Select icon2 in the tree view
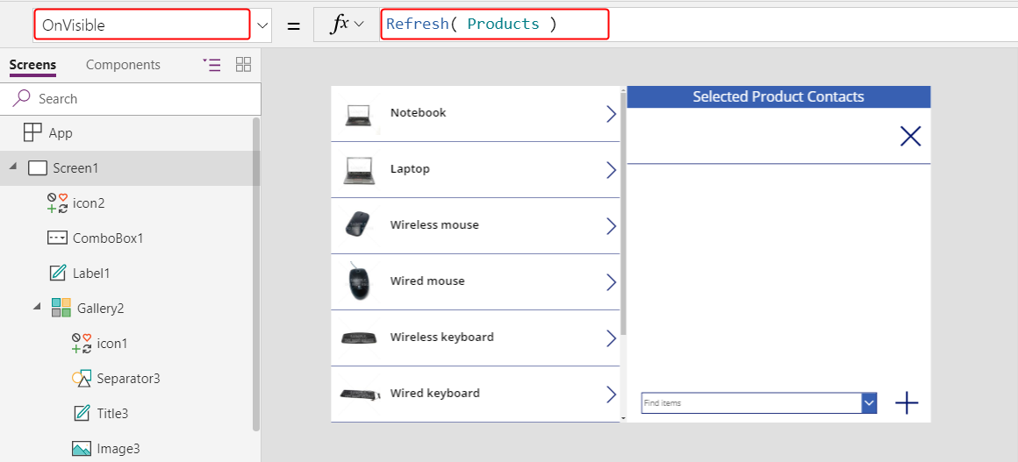 coord(88,203)
